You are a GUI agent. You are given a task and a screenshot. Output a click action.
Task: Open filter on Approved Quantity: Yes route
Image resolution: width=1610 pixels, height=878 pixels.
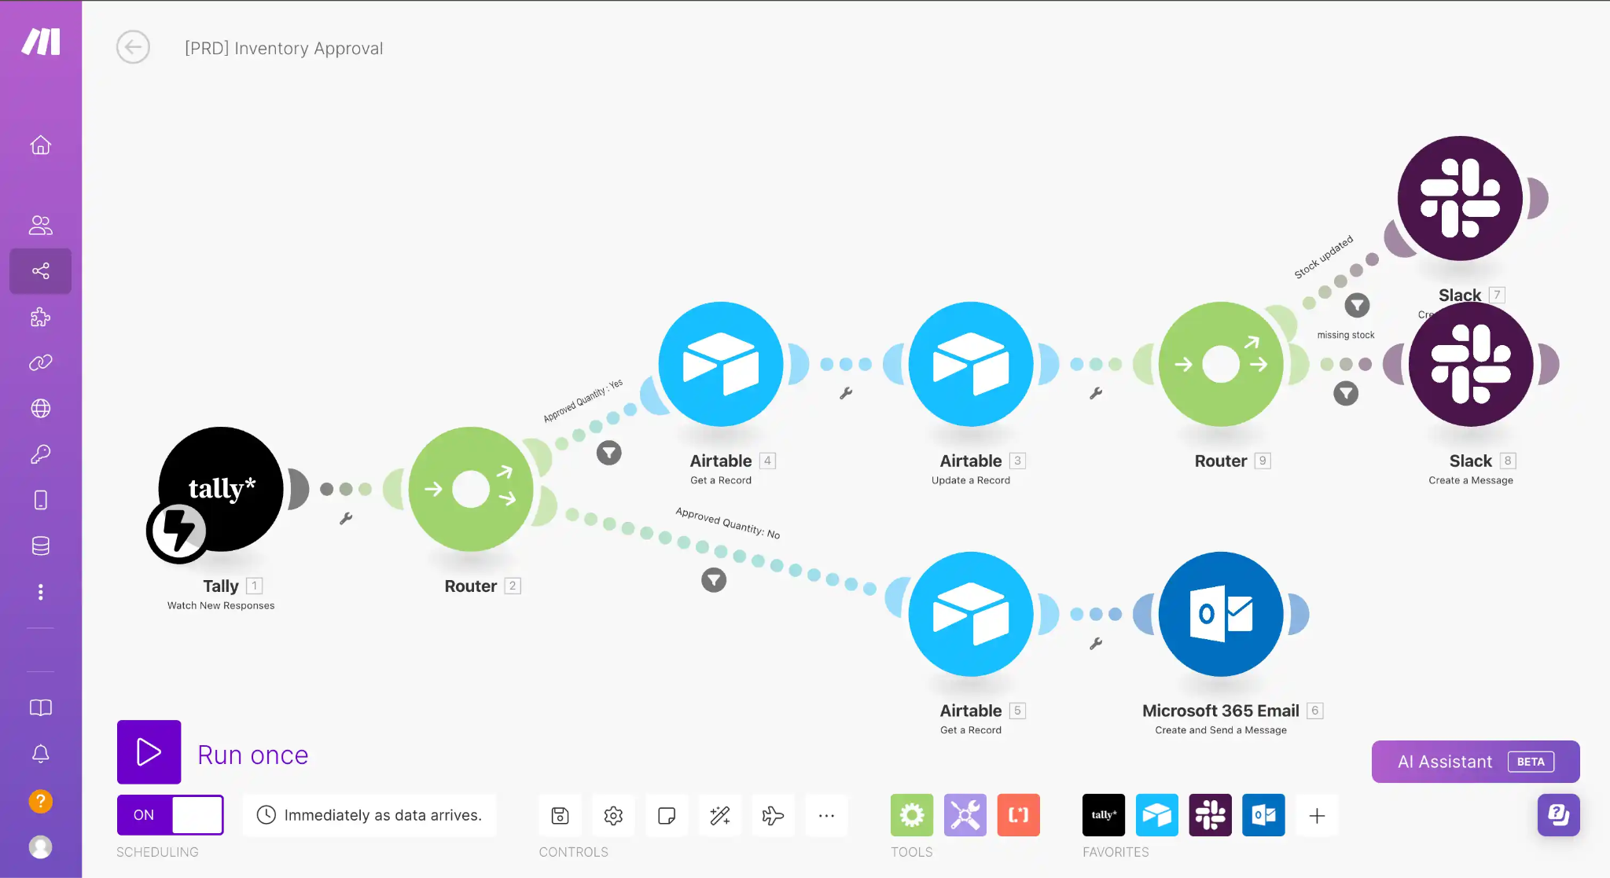(609, 453)
